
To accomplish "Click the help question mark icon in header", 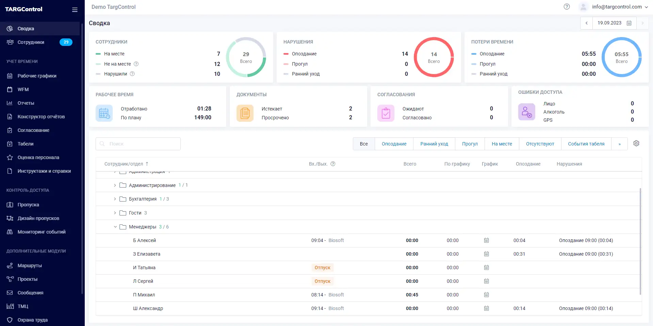I will [x=567, y=7].
